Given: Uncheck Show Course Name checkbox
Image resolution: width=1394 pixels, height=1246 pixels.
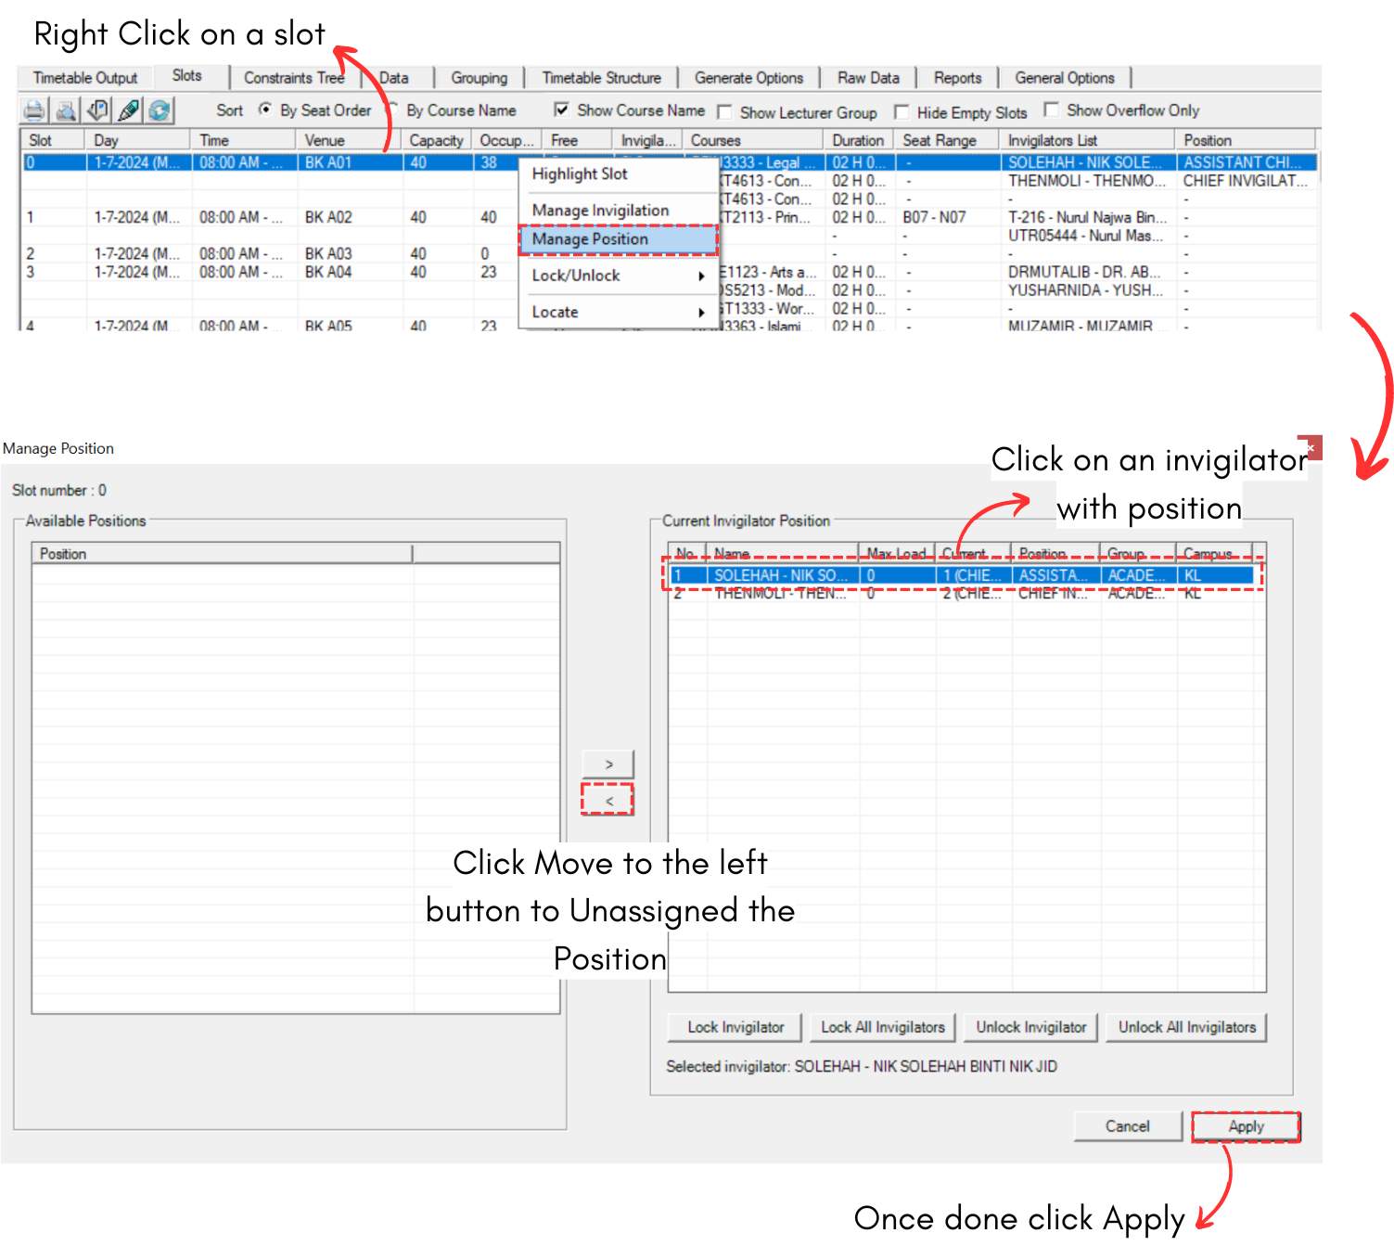Looking at the screenshot, I should point(561,109).
